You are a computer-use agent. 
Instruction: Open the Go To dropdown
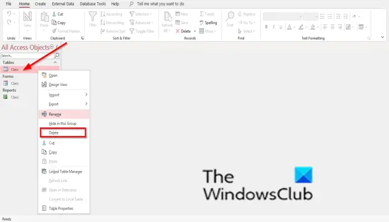(246, 23)
